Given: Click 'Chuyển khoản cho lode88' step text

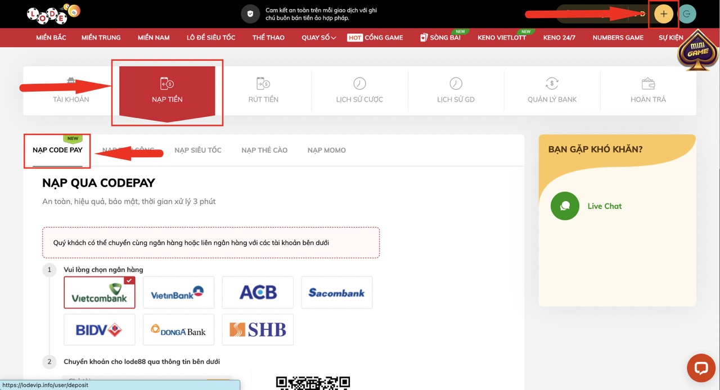Looking at the screenshot, I should tap(142, 361).
